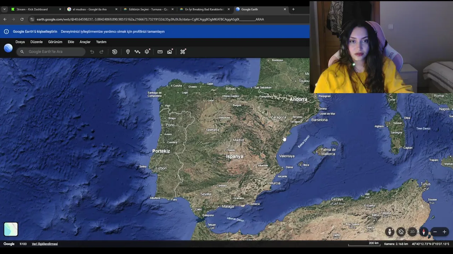Click the Madrid label on the map
This screenshot has width=453, height=254.
click(x=238, y=140)
